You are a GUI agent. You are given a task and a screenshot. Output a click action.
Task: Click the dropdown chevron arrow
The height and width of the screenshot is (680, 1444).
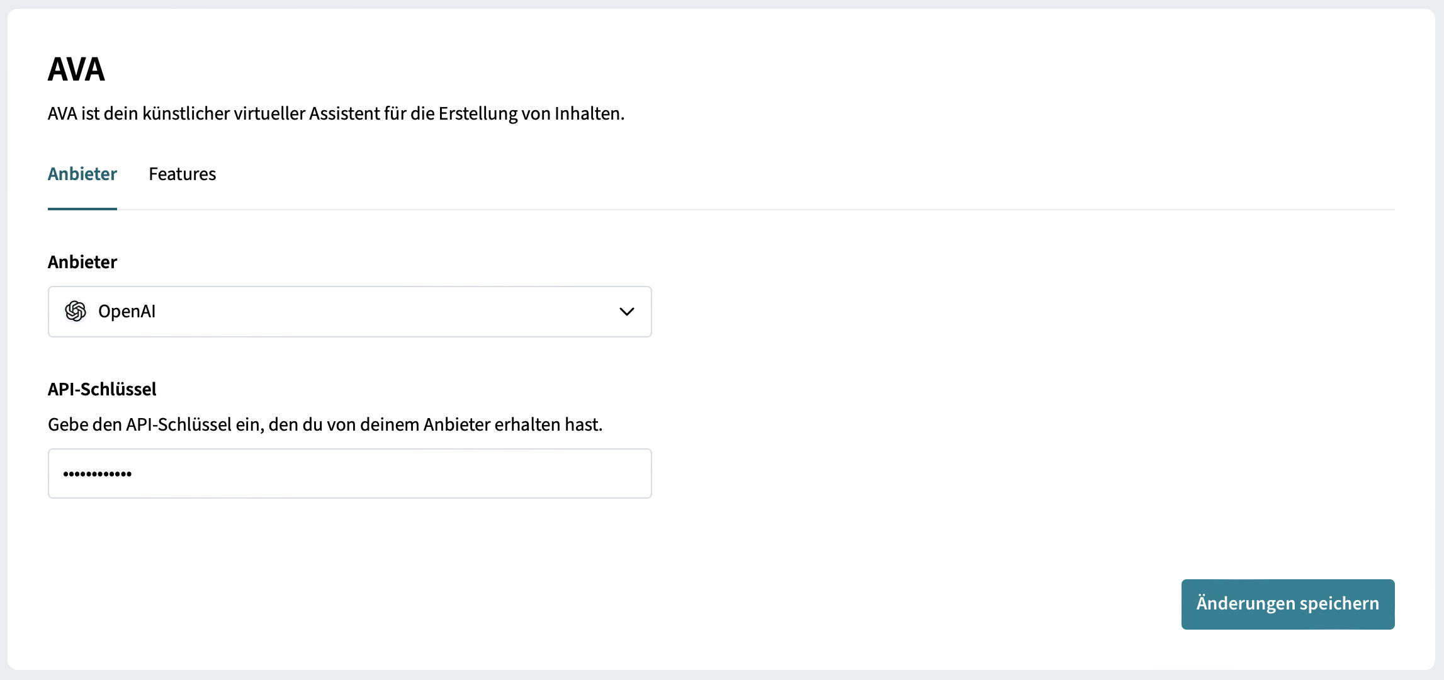[626, 312]
